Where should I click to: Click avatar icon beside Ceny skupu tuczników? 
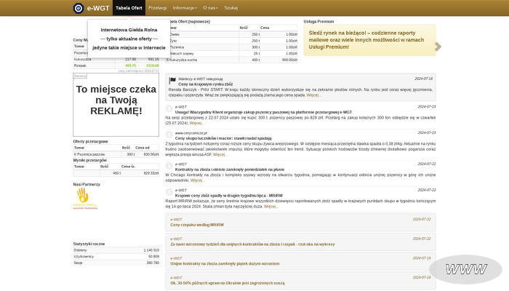(169, 135)
